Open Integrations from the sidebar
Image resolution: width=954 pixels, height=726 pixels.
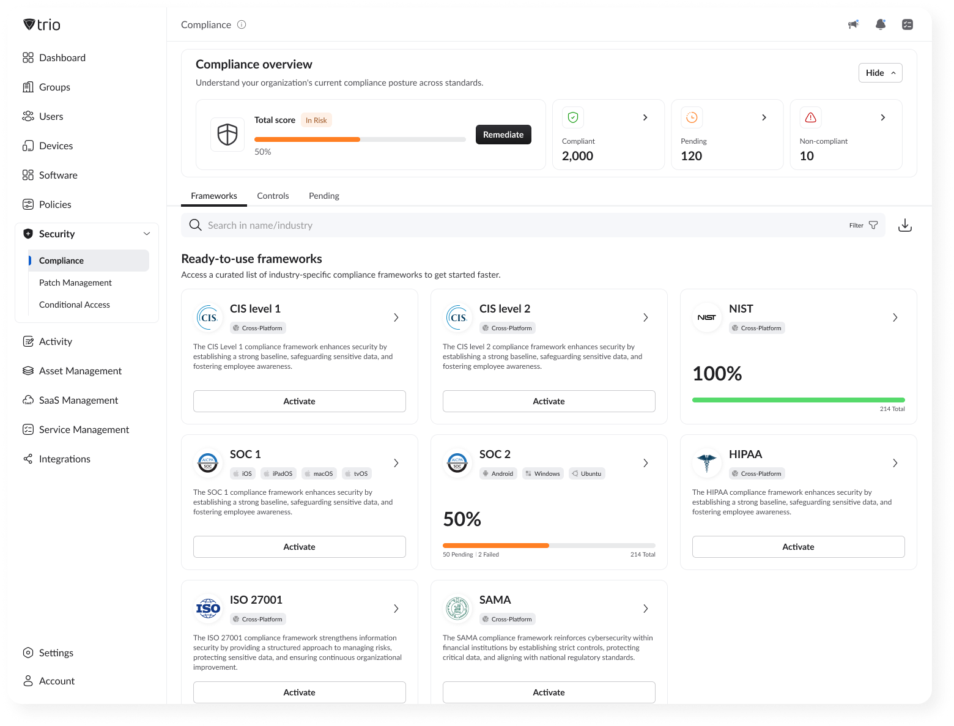coord(64,459)
